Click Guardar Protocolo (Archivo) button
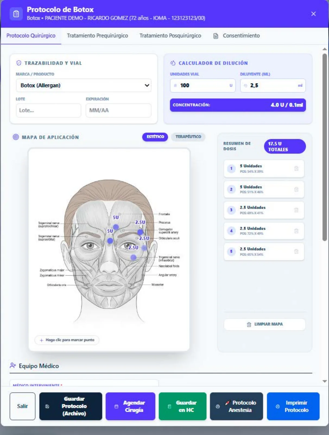This screenshot has width=329, height=435. (71, 406)
